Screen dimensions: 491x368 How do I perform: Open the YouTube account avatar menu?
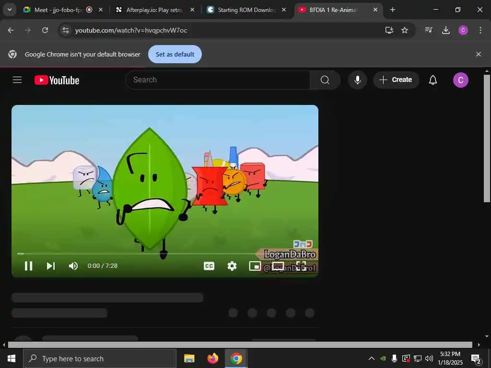461,80
